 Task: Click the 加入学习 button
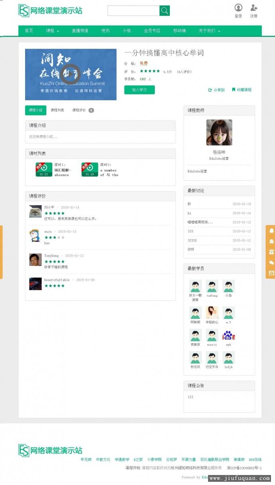click(139, 90)
